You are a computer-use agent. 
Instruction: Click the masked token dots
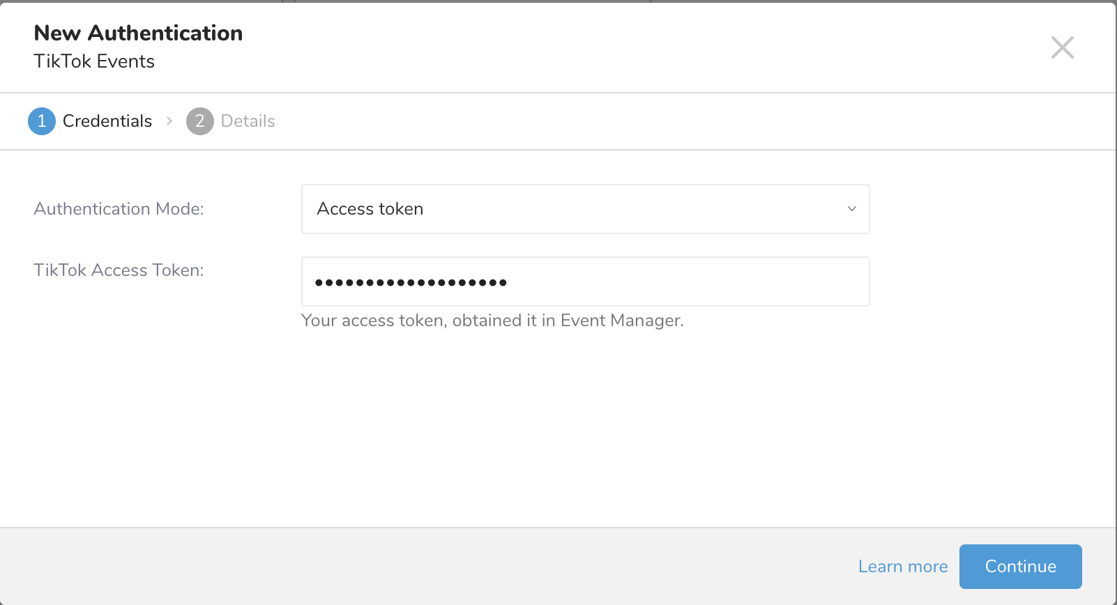point(411,282)
